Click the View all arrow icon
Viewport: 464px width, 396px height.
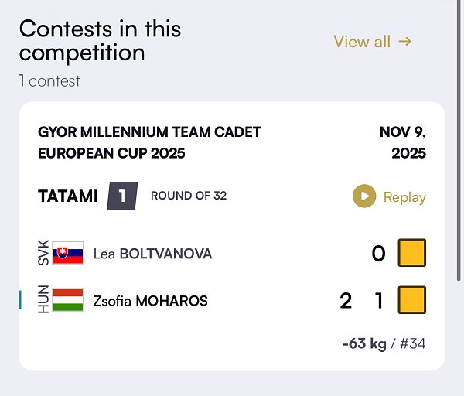[x=404, y=42]
